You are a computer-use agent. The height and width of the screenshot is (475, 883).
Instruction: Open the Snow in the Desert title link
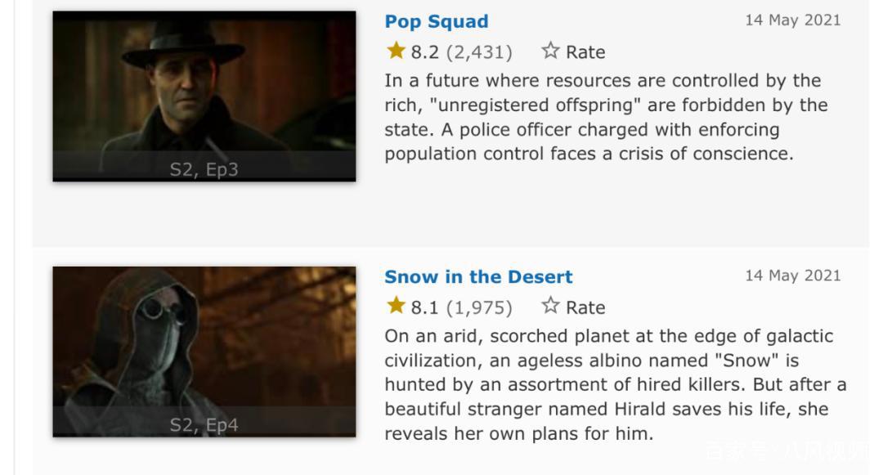click(478, 276)
